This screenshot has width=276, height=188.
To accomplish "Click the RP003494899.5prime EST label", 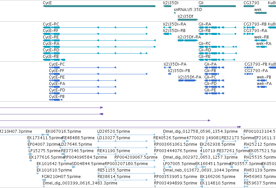I will [x=176, y=183].
